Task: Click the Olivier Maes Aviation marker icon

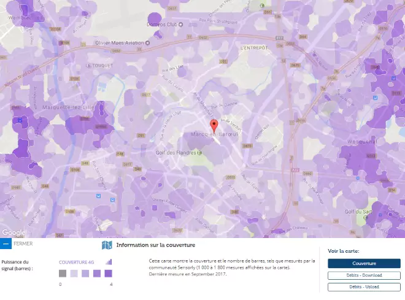Action: point(147,43)
